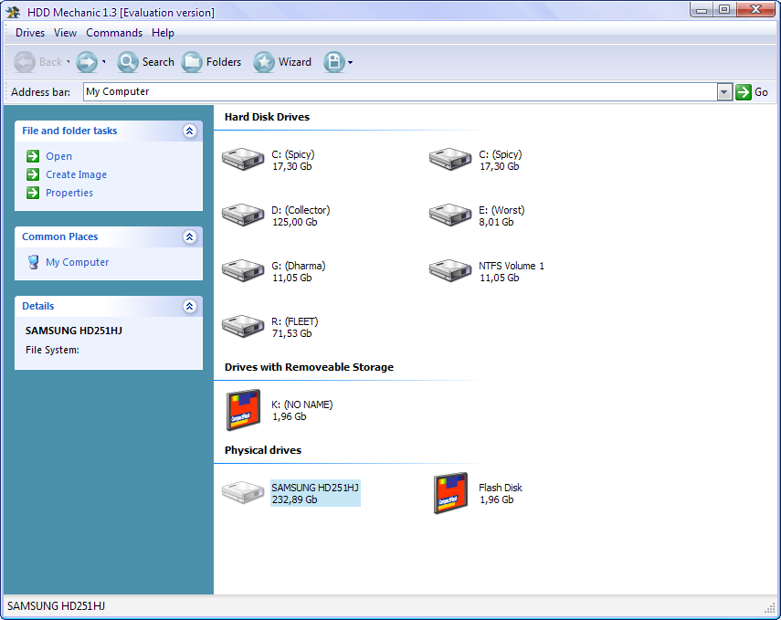
Task: Select the Flash Disk physical drive
Action: tap(450, 493)
